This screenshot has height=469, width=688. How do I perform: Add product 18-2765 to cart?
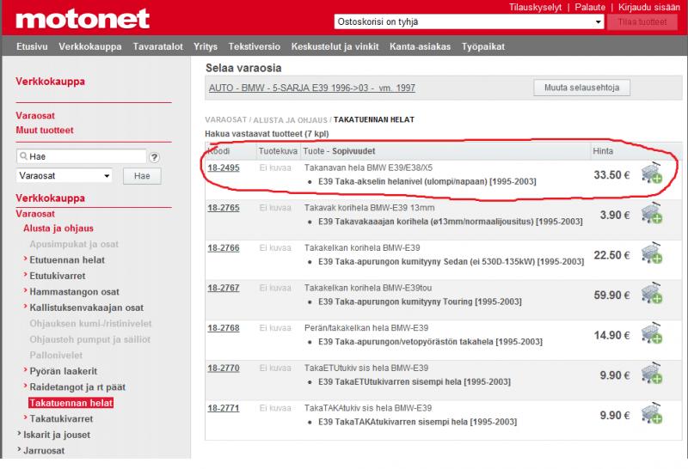click(x=651, y=214)
